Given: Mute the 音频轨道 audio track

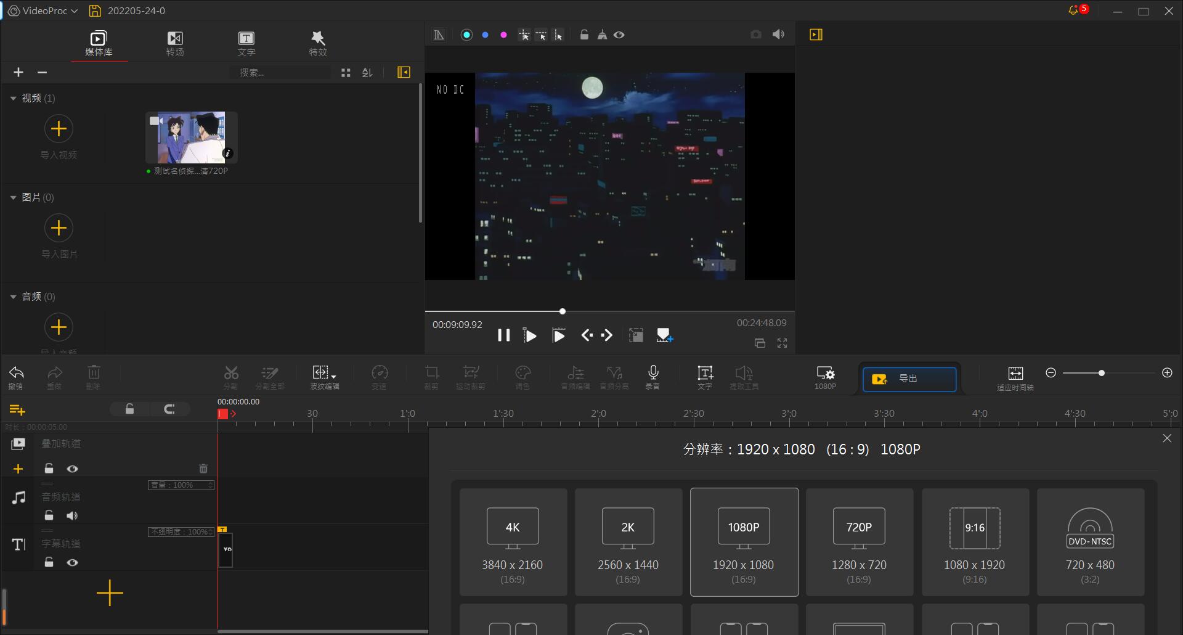Looking at the screenshot, I should pyautogui.click(x=72, y=516).
